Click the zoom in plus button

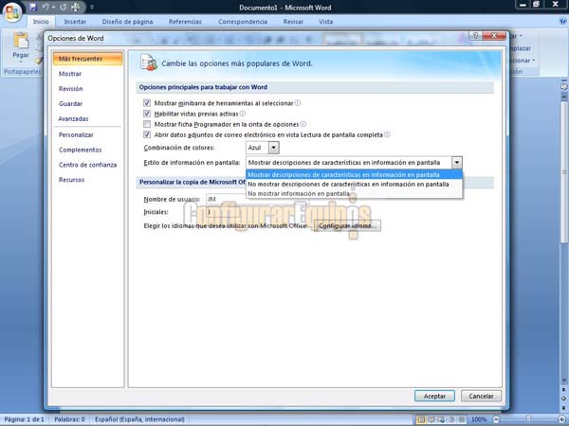pos(561,419)
